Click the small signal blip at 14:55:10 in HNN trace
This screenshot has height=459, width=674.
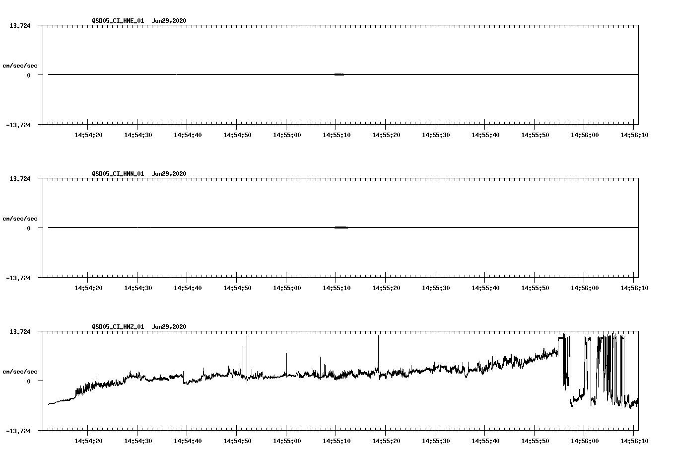point(341,228)
